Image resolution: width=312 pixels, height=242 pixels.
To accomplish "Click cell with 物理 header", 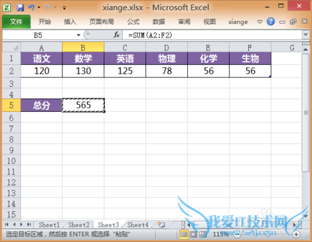I will [167, 58].
